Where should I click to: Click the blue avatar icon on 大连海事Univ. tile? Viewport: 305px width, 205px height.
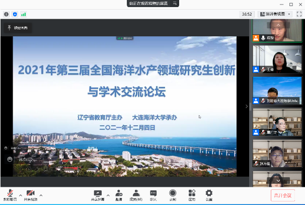[256, 101]
